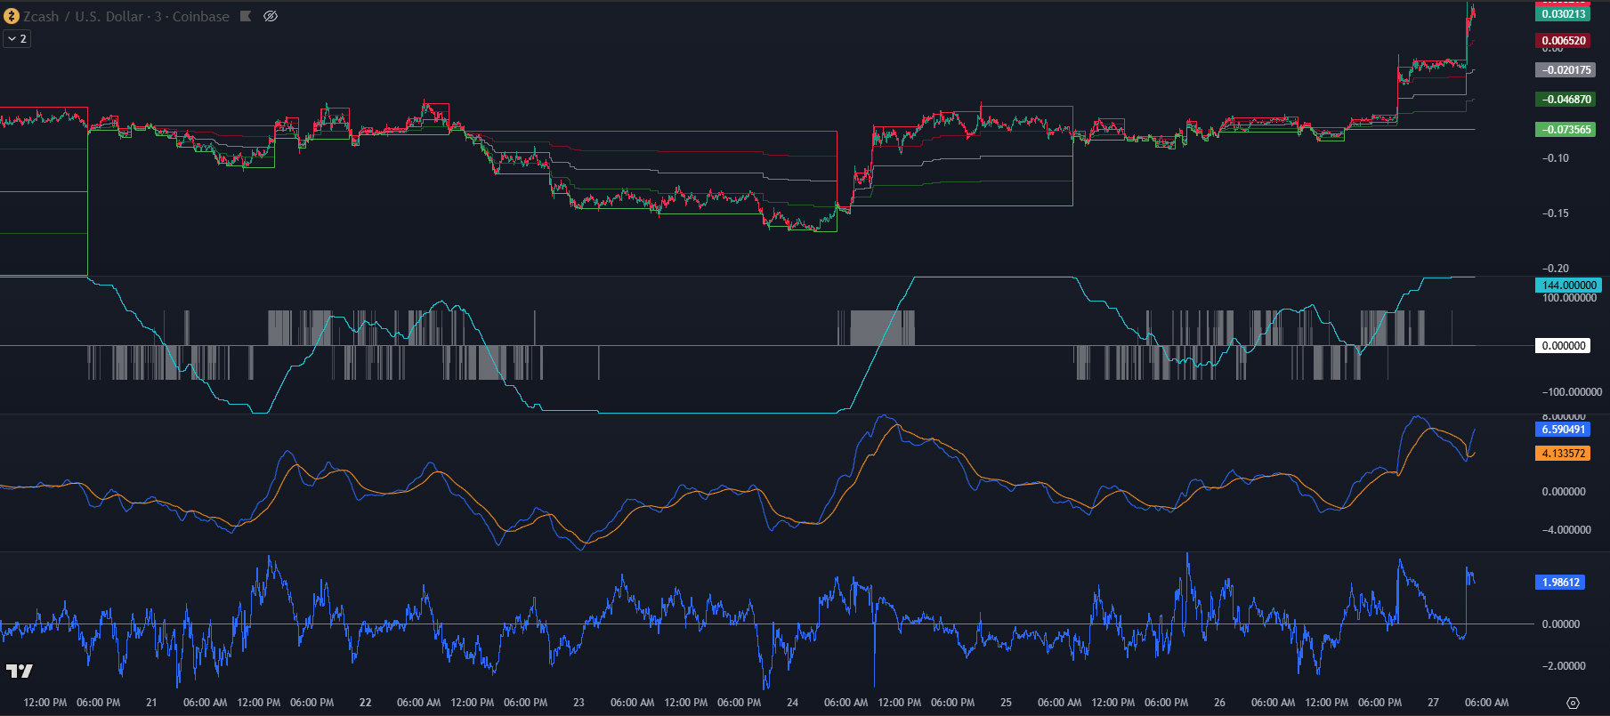Viewport: 1610px width, 716px height.
Task: Select the orange 4.133572 indicator value label
Action: tap(1564, 454)
